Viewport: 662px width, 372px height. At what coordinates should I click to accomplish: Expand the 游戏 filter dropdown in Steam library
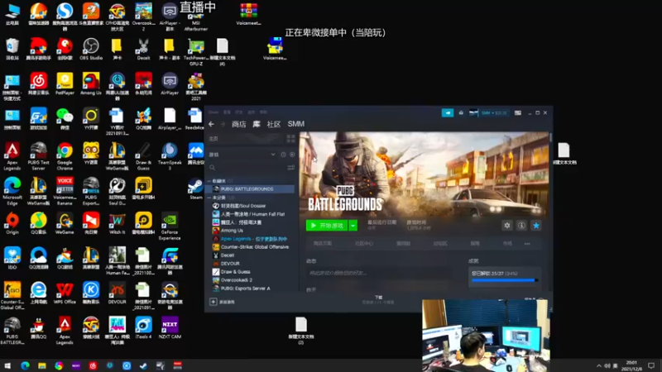pos(273,155)
